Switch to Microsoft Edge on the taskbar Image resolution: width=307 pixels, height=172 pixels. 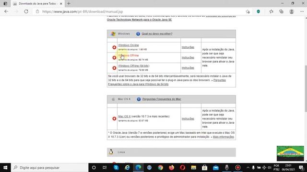(138, 168)
